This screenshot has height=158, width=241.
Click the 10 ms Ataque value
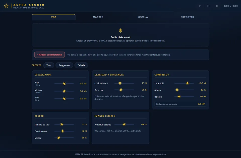tap(204, 90)
